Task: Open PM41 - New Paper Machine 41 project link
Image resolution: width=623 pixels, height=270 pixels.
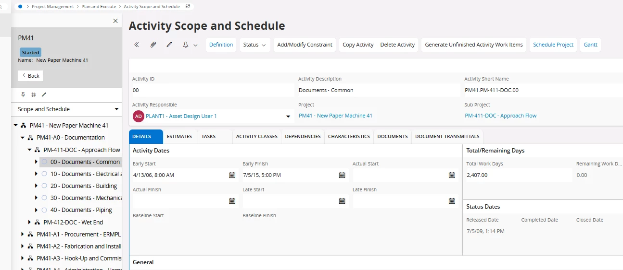Action: (x=336, y=116)
